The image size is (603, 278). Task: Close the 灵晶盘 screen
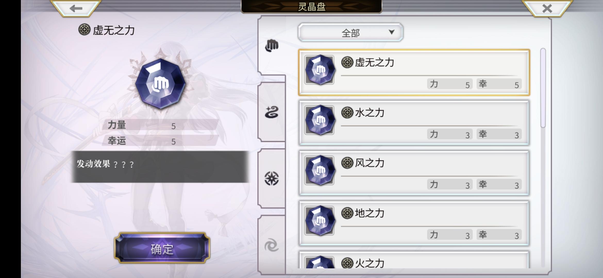[x=547, y=8]
